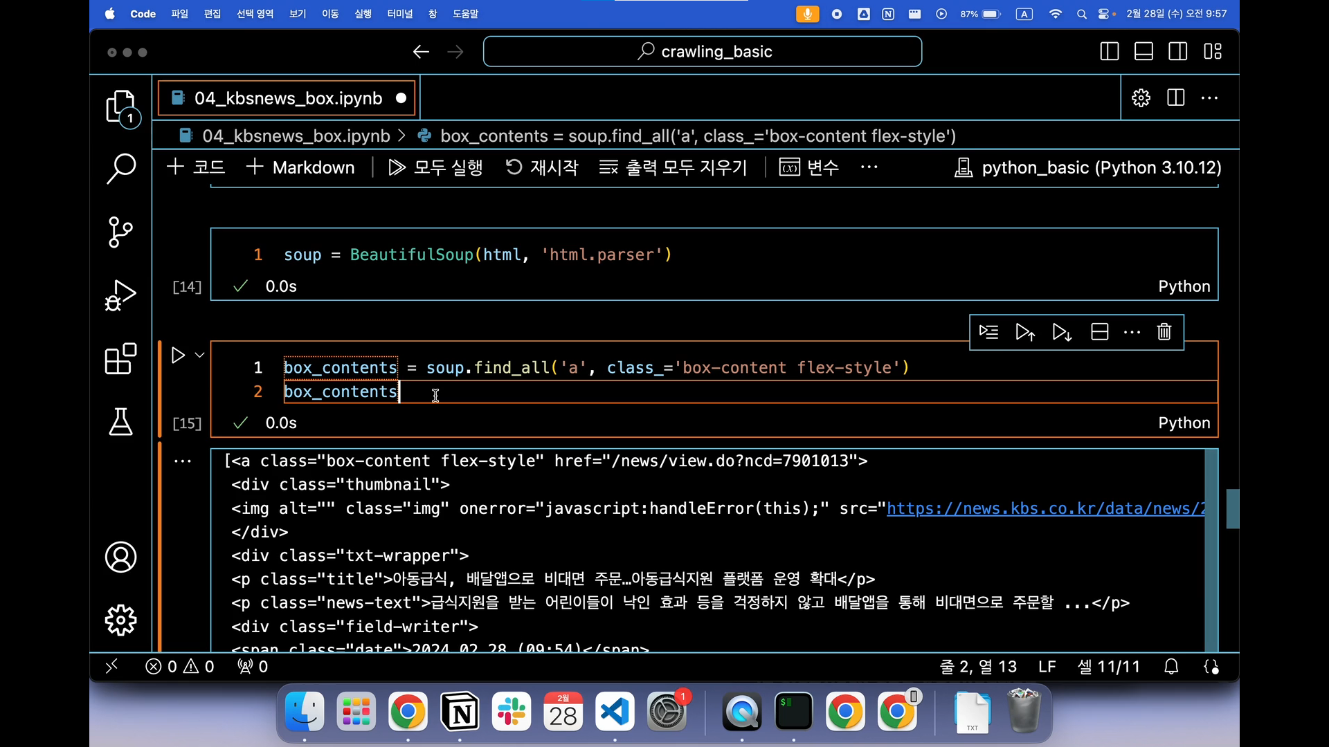This screenshot has width=1329, height=747.
Task: Toggle the secondary sidebar layout button
Action: point(1178,52)
